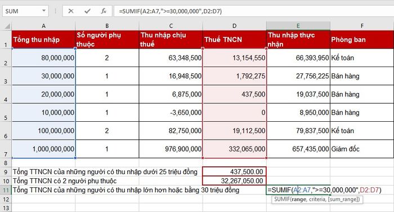Click the 'Phòng ban' header cell
This screenshot has height=212, width=394.
coord(362,39)
